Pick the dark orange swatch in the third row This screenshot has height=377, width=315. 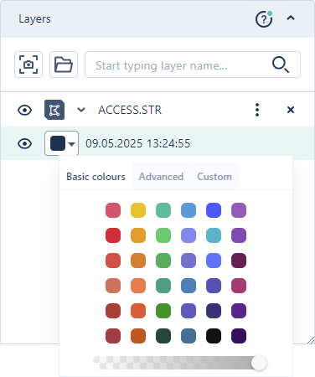coord(138,261)
